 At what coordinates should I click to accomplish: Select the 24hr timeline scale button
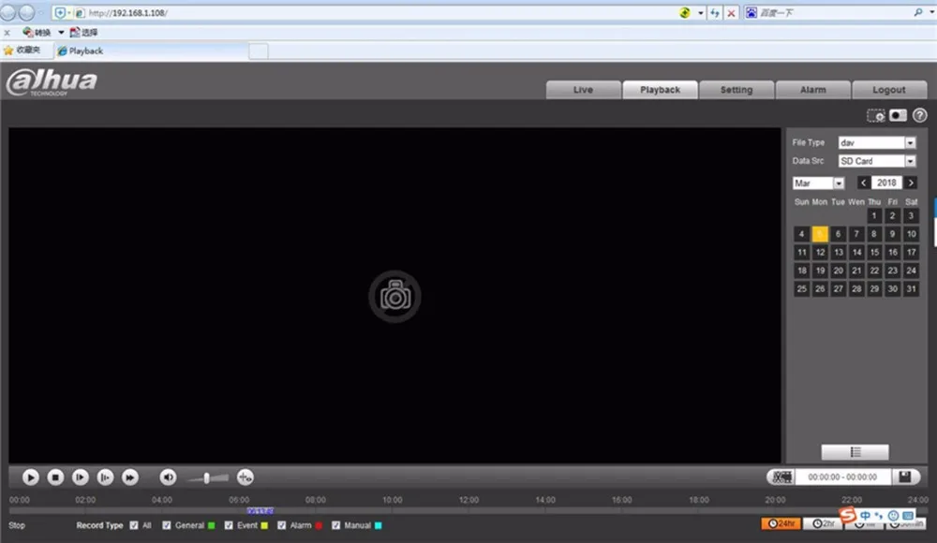pos(781,524)
